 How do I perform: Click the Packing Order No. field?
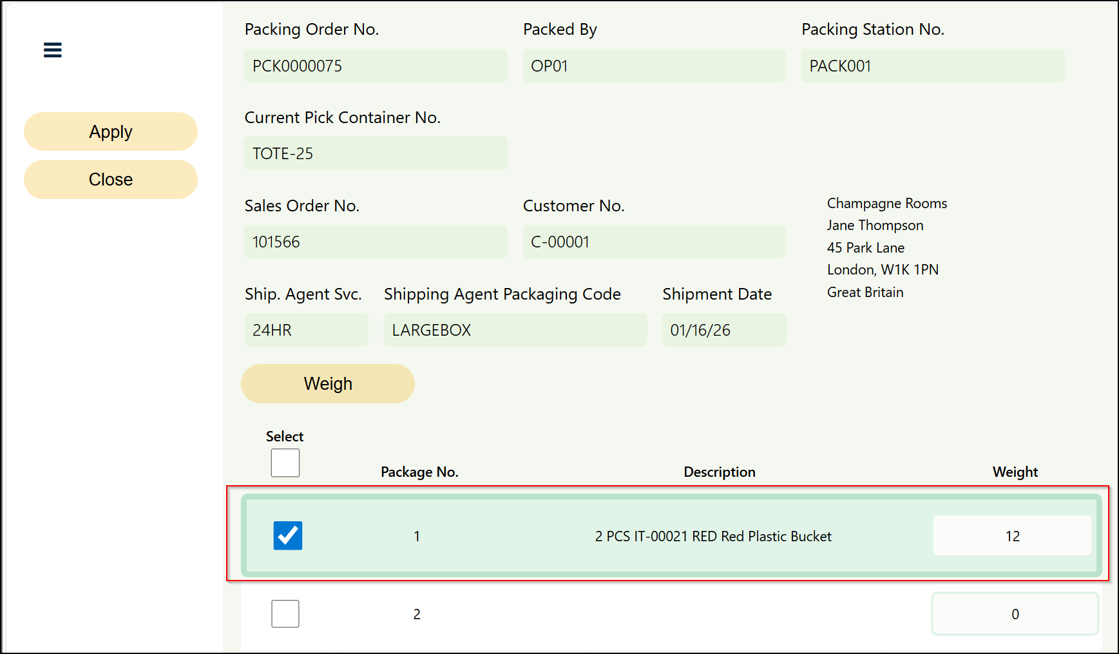coord(376,66)
